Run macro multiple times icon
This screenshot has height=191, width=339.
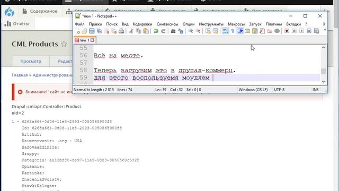pos(309,31)
